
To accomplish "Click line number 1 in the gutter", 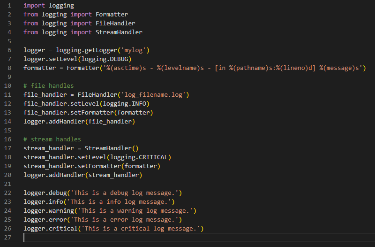I will [x=8, y=6].
